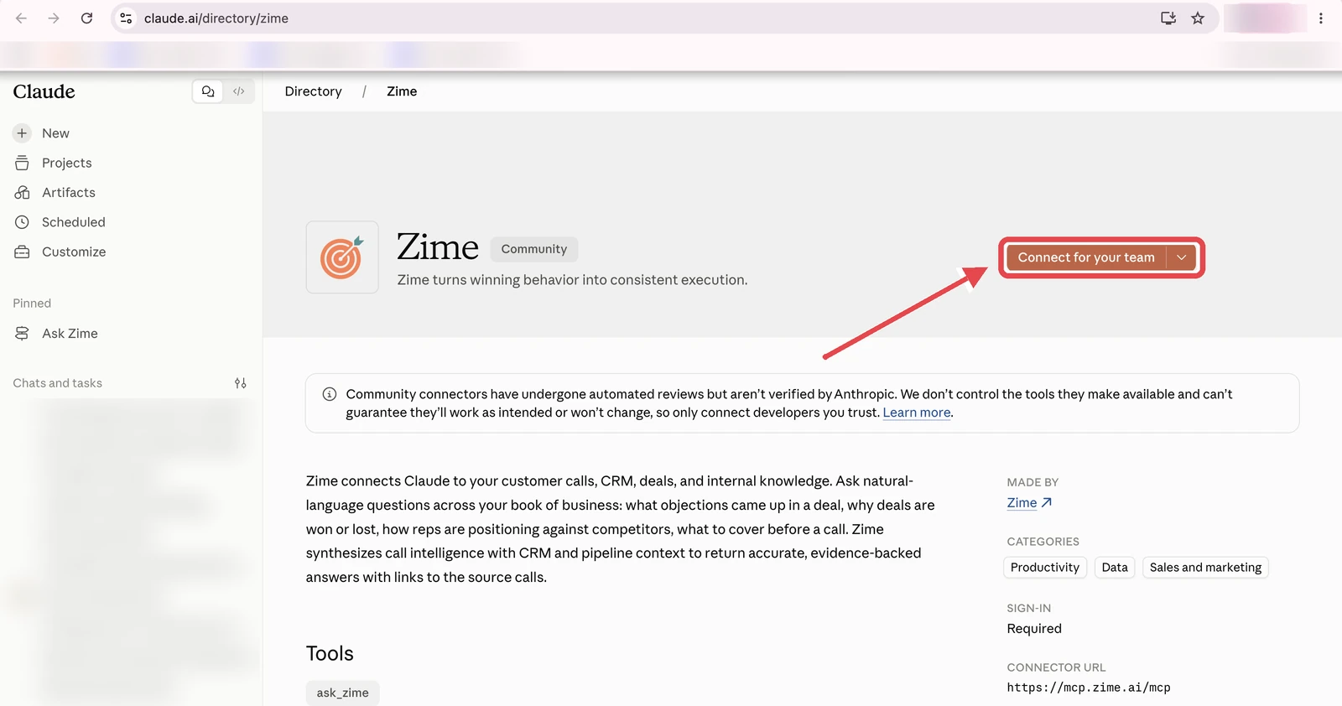Switch to code mode toggle icon

[239, 91]
